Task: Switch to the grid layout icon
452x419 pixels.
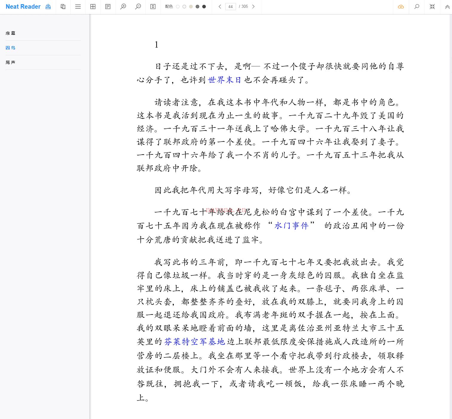Action: click(93, 7)
